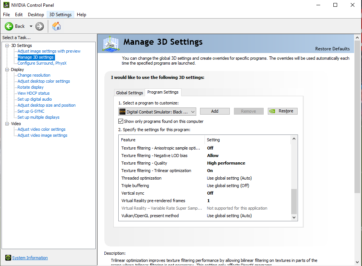
Task: Open Set up G-SYNC
Action: pos(31,111)
